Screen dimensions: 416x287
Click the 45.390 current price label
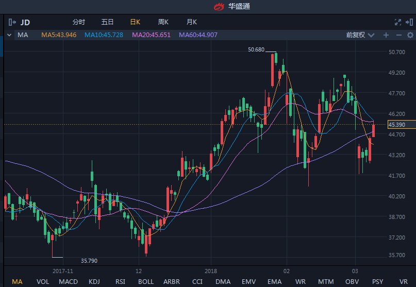point(396,125)
